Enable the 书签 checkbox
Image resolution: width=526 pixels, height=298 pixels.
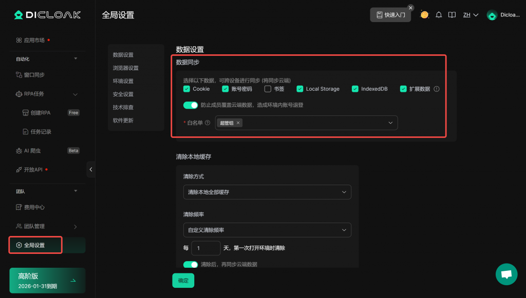click(x=268, y=89)
